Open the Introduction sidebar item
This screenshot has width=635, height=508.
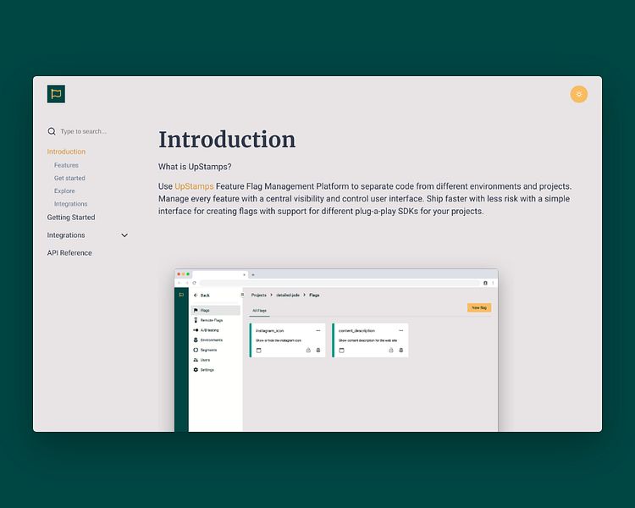(x=66, y=152)
